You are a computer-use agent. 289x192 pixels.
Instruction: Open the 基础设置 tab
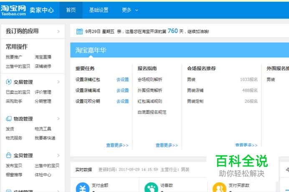click(x=99, y=10)
